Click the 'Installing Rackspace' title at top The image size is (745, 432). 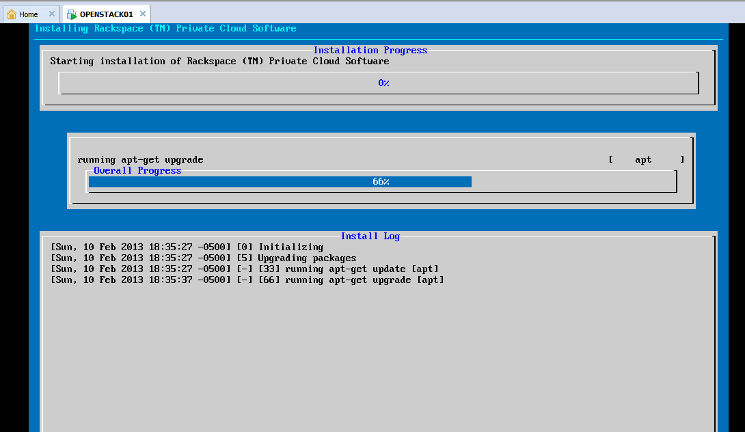pos(165,29)
